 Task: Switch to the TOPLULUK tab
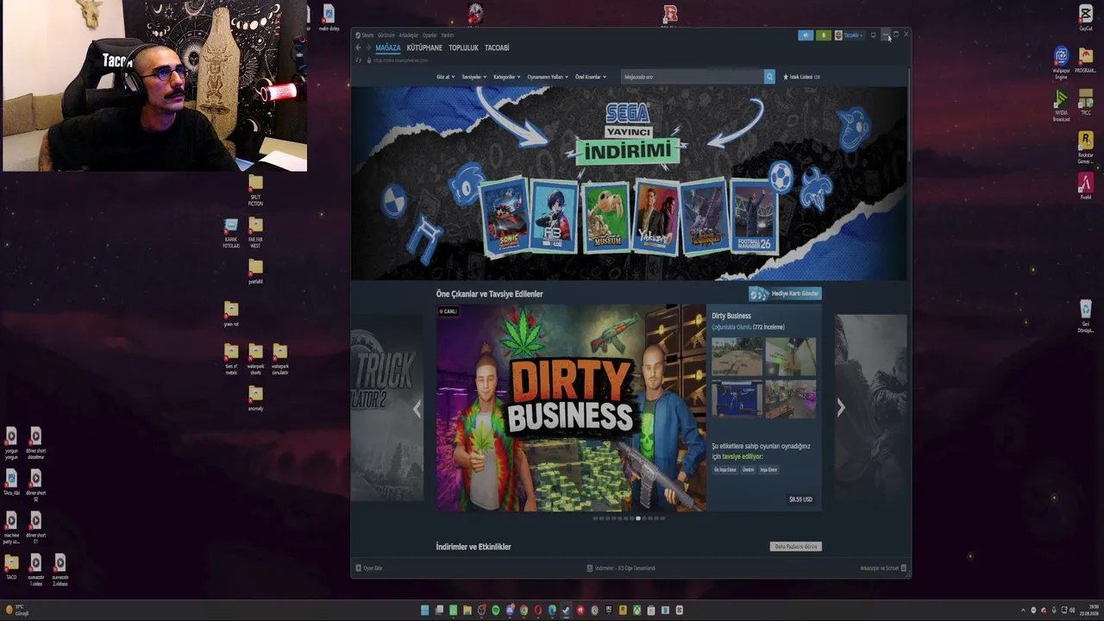464,48
